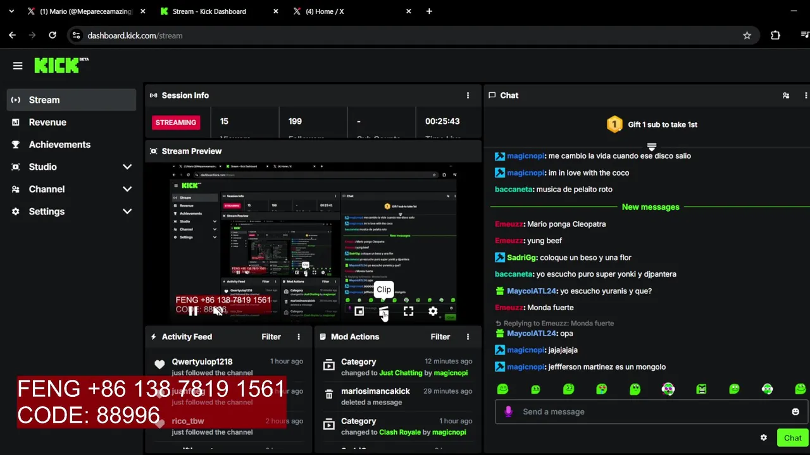Expand the Settings section chevron
The image size is (810, 455).
point(127,211)
